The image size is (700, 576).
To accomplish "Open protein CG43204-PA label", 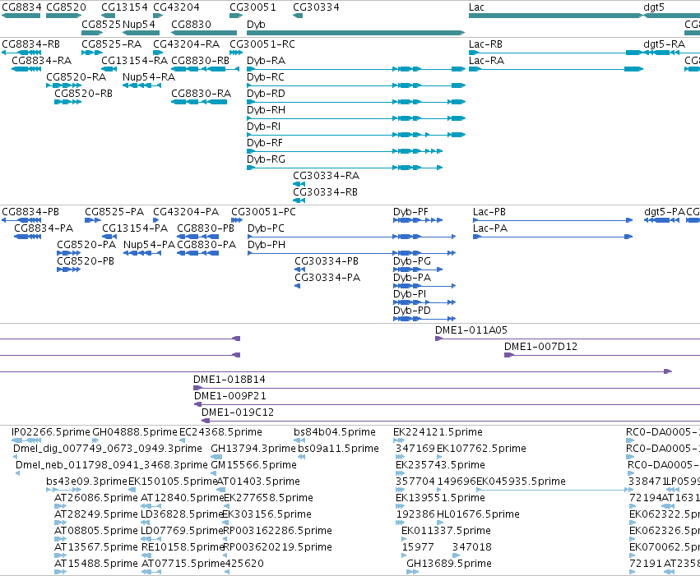I will coord(186,212).
